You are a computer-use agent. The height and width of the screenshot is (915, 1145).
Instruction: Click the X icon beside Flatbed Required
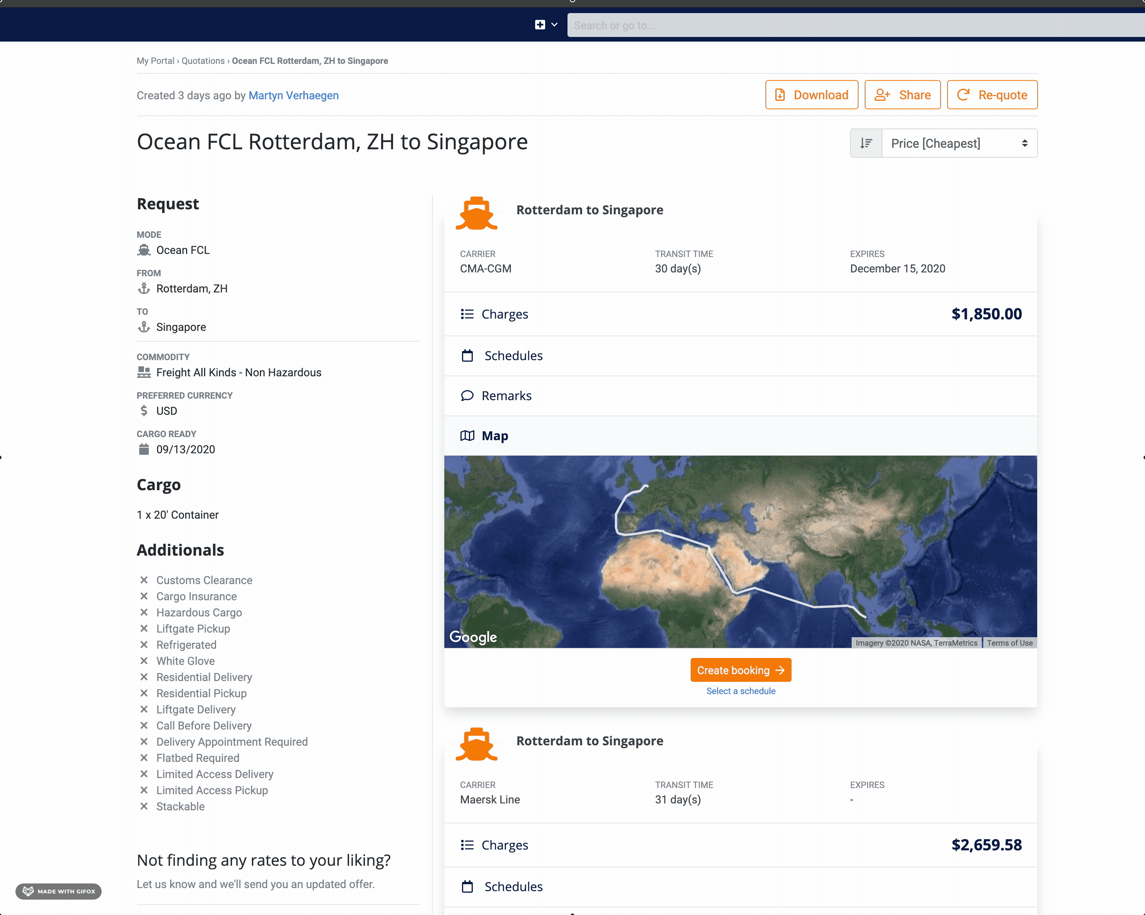click(143, 758)
